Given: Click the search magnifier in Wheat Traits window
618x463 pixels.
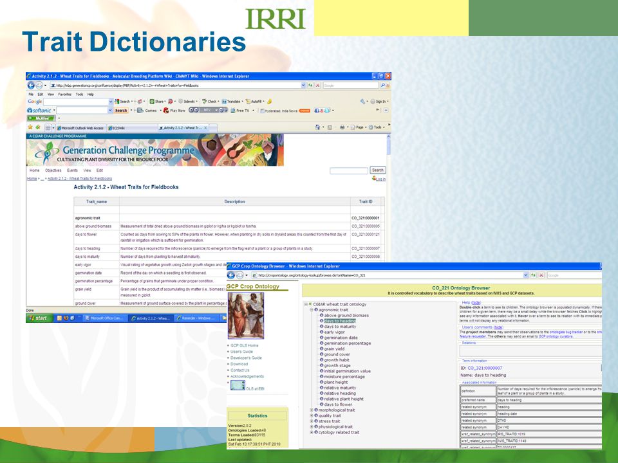Looking at the screenshot, I should click(x=382, y=85).
